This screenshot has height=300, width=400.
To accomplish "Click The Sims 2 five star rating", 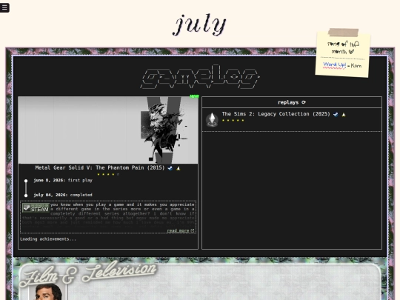I will click(x=233, y=121).
